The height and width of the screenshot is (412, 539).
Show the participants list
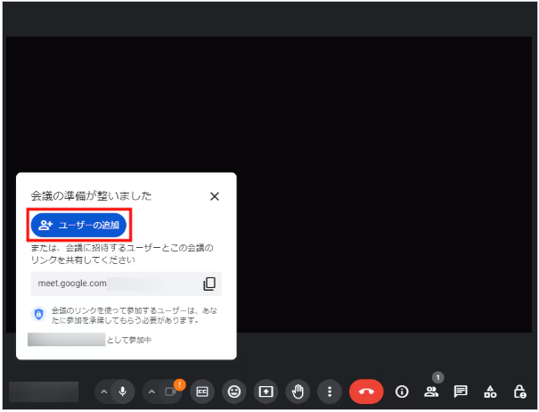click(x=431, y=391)
